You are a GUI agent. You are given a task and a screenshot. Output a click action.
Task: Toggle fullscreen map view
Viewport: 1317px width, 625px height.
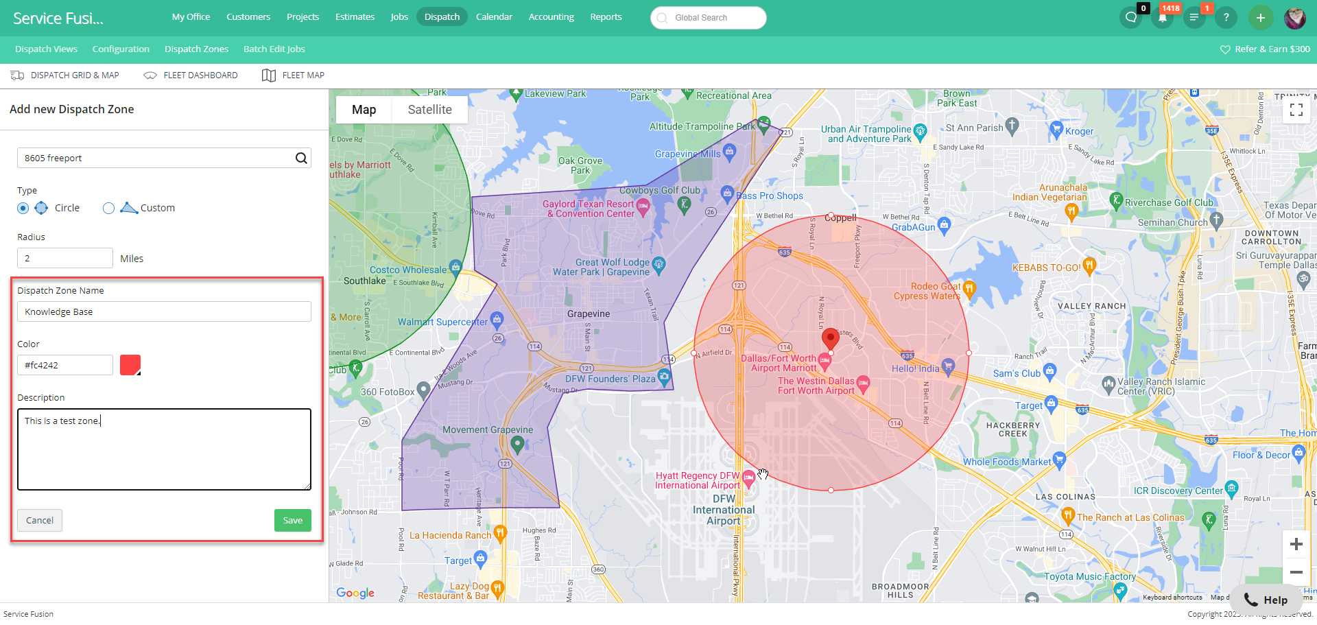[x=1296, y=110]
